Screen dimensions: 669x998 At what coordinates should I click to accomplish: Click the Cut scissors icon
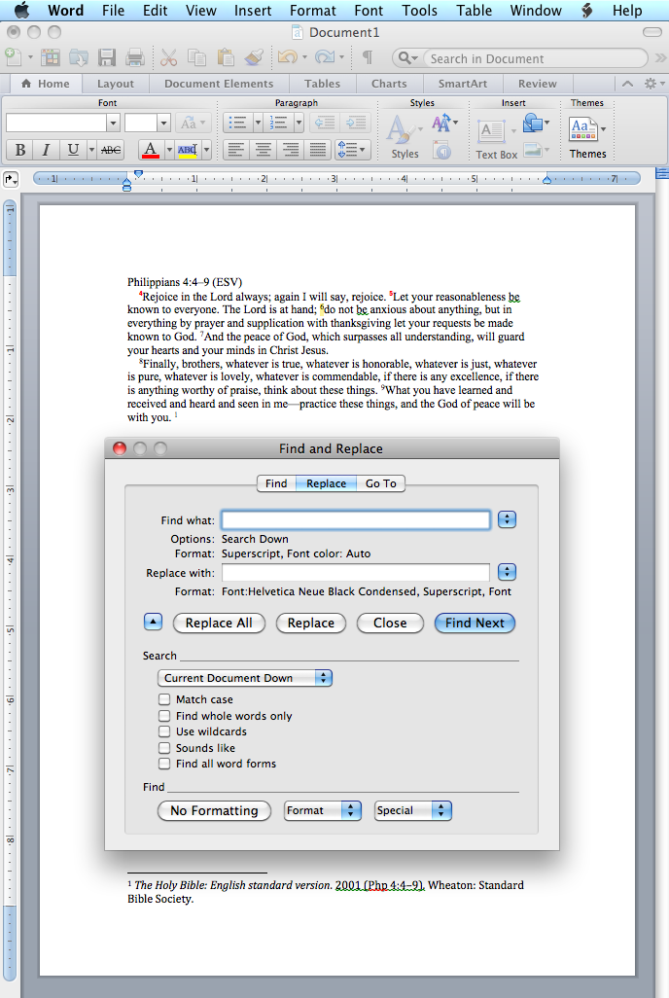pos(168,58)
